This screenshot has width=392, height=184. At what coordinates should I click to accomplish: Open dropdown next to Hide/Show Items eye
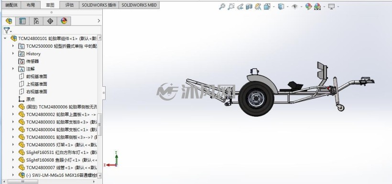pos(302,7)
